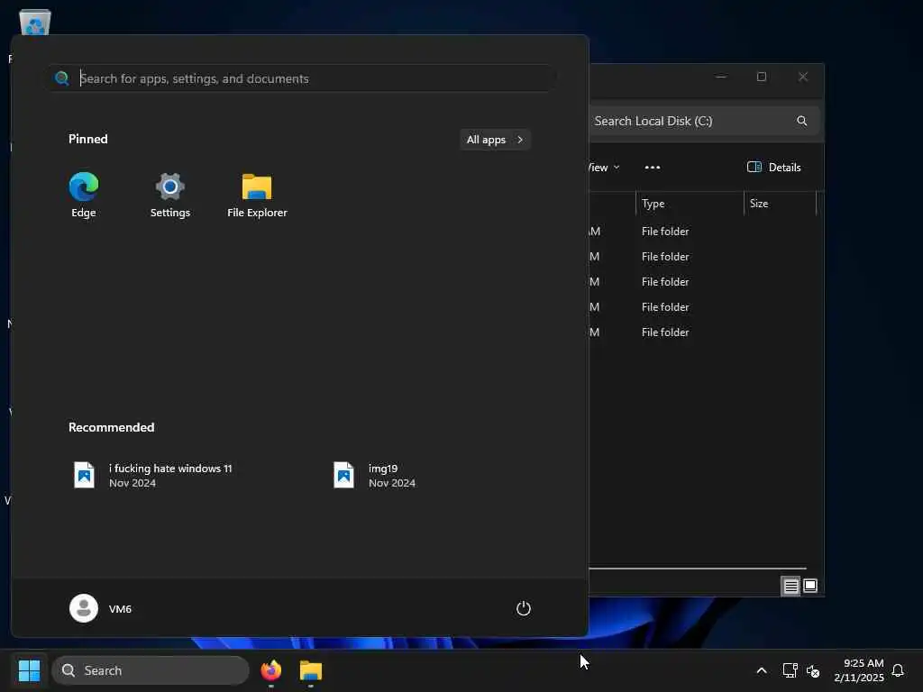Maximize the File Explorer window
Image resolution: width=923 pixels, height=692 pixels.
pyautogui.click(x=762, y=77)
